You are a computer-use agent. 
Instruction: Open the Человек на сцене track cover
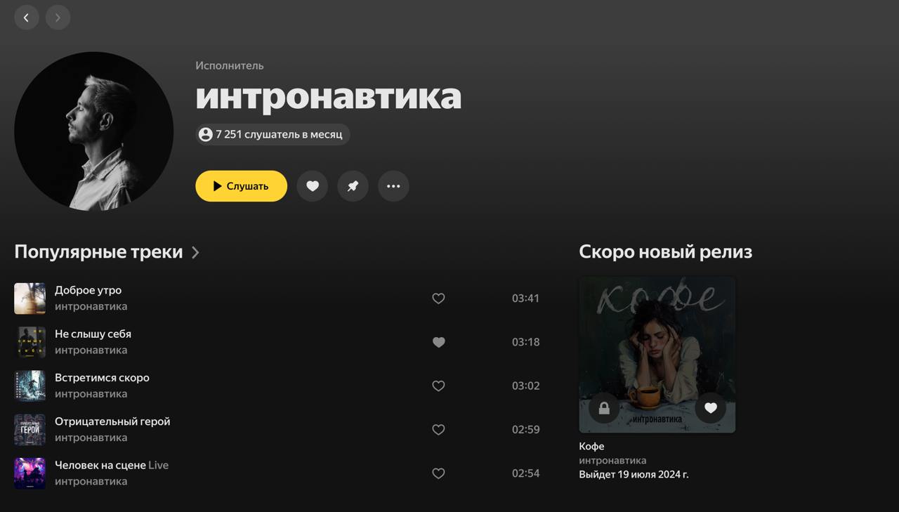(29, 473)
